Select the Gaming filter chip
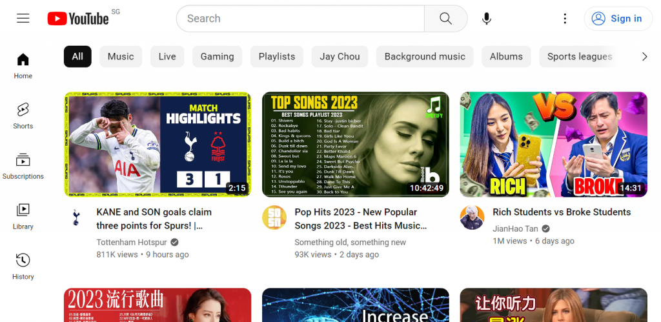The width and height of the screenshot is (661, 322). pos(217,57)
